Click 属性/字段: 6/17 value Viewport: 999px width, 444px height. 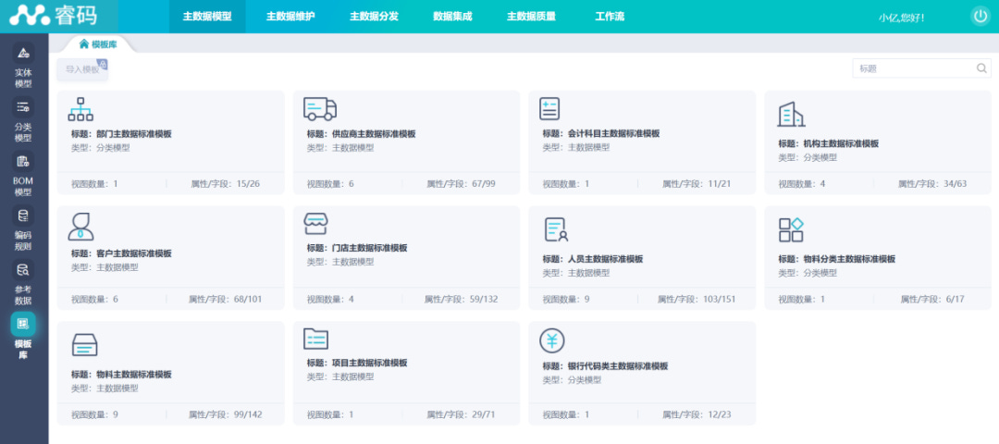[x=932, y=299]
